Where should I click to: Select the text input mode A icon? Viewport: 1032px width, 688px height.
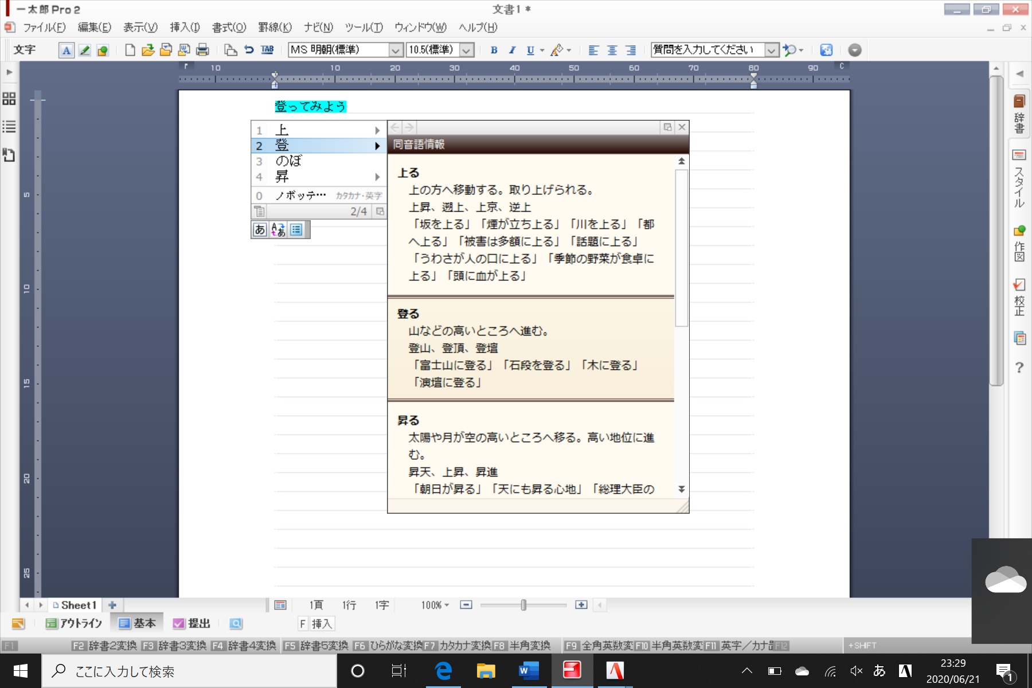pyautogui.click(x=67, y=50)
